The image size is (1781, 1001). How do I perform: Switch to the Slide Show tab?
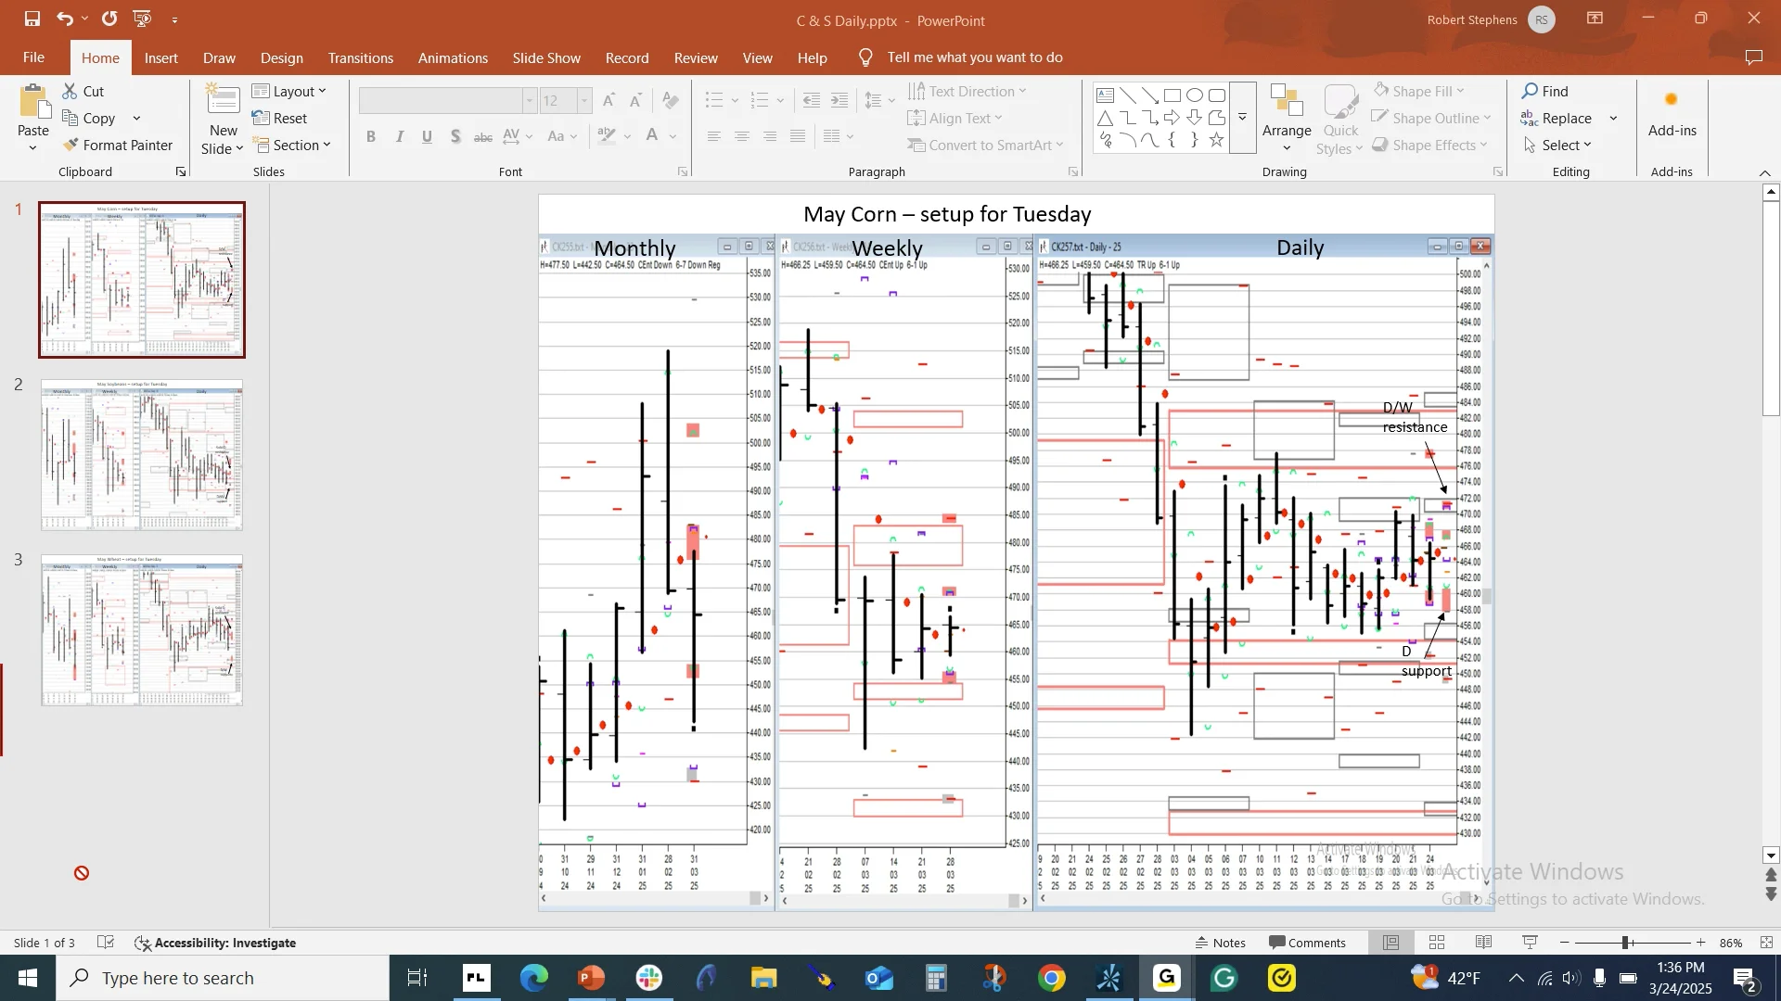pyautogui.click(x=546, y=57)
